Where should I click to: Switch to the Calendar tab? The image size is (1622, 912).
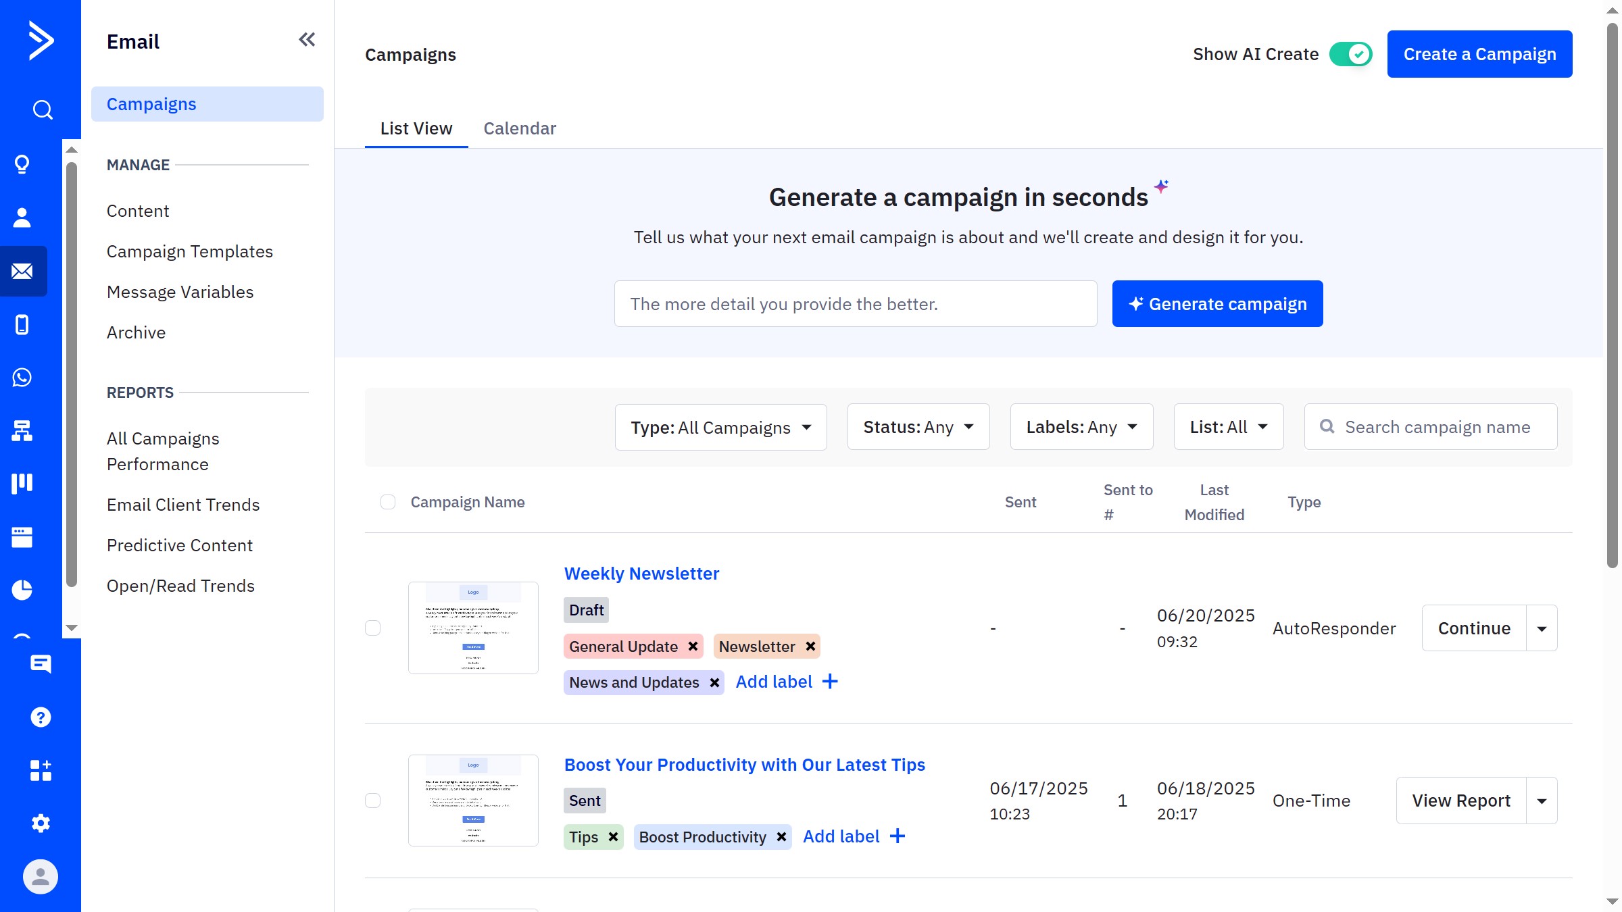(520, 128)
